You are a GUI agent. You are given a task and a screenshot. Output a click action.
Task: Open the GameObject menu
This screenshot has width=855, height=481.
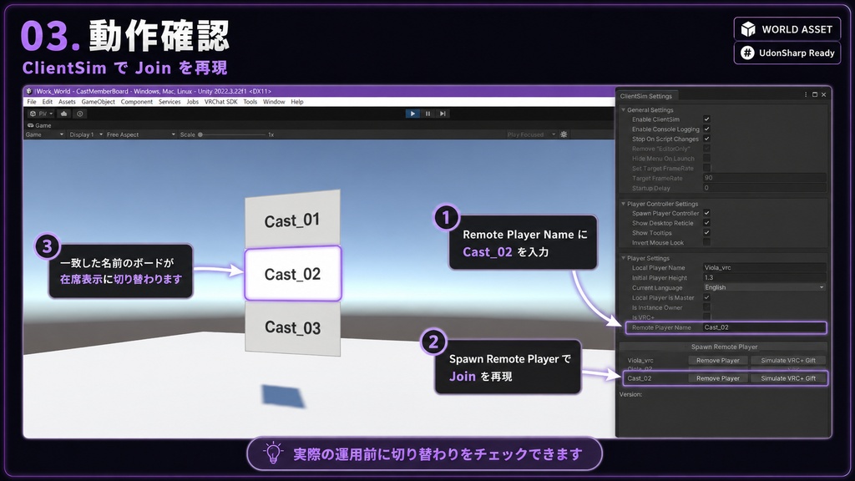point(99,102)
